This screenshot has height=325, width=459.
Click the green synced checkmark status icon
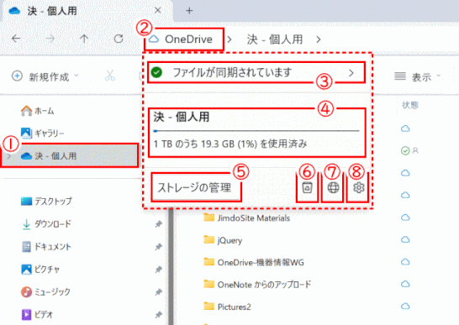point(405,151)
